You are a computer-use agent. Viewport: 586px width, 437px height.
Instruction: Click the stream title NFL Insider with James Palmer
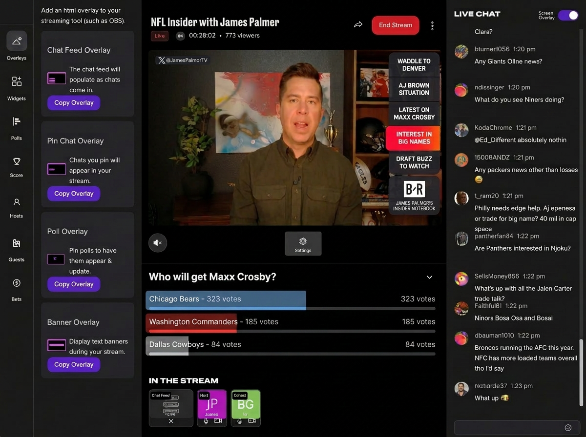point(215,22)
